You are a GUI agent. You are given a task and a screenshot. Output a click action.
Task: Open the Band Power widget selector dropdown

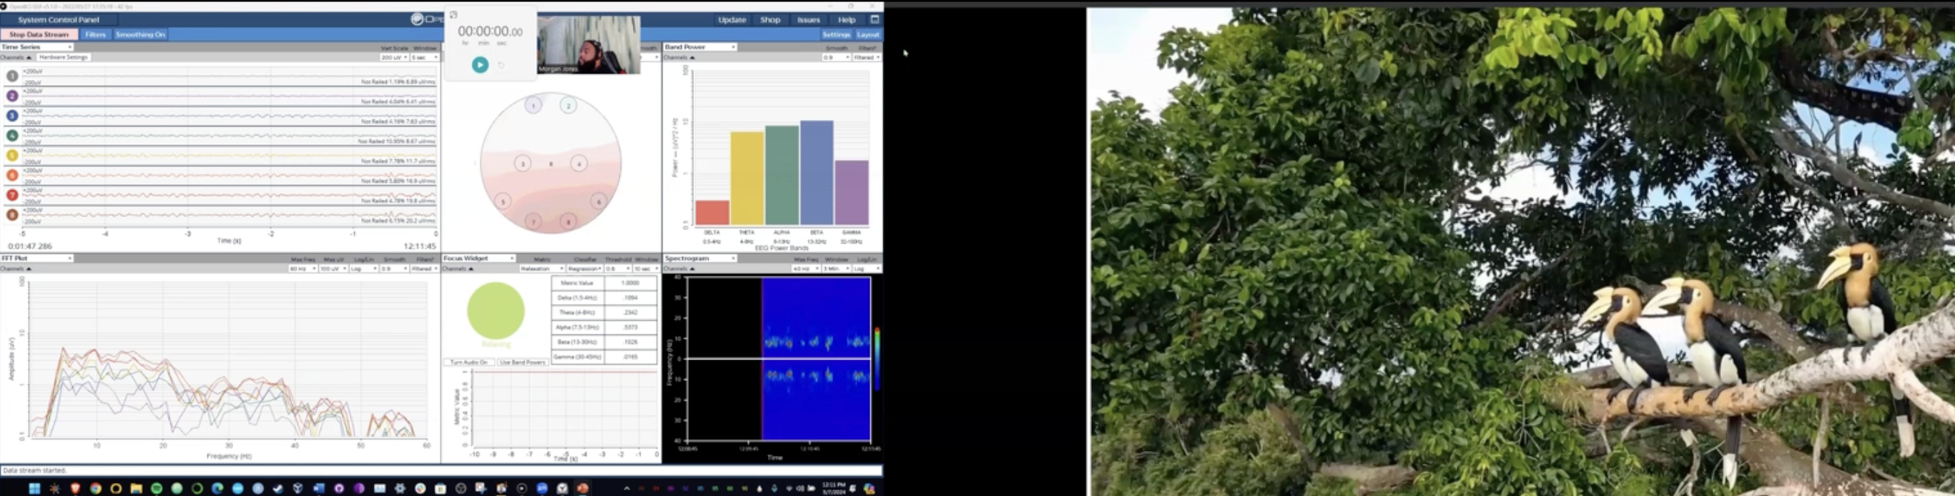pos(700,47)
